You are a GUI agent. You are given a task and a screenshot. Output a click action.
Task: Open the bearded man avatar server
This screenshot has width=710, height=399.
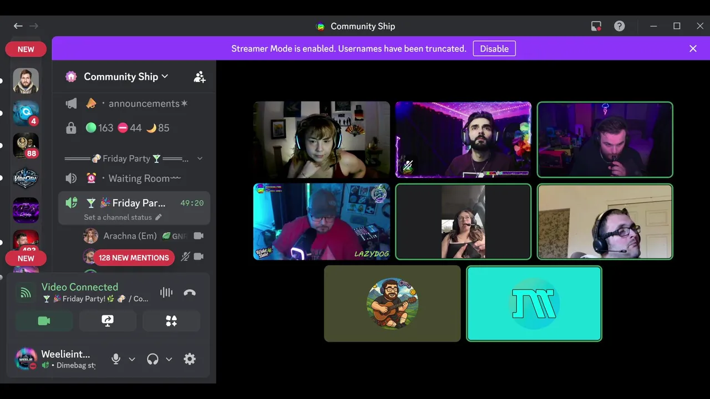coord(26,81)
